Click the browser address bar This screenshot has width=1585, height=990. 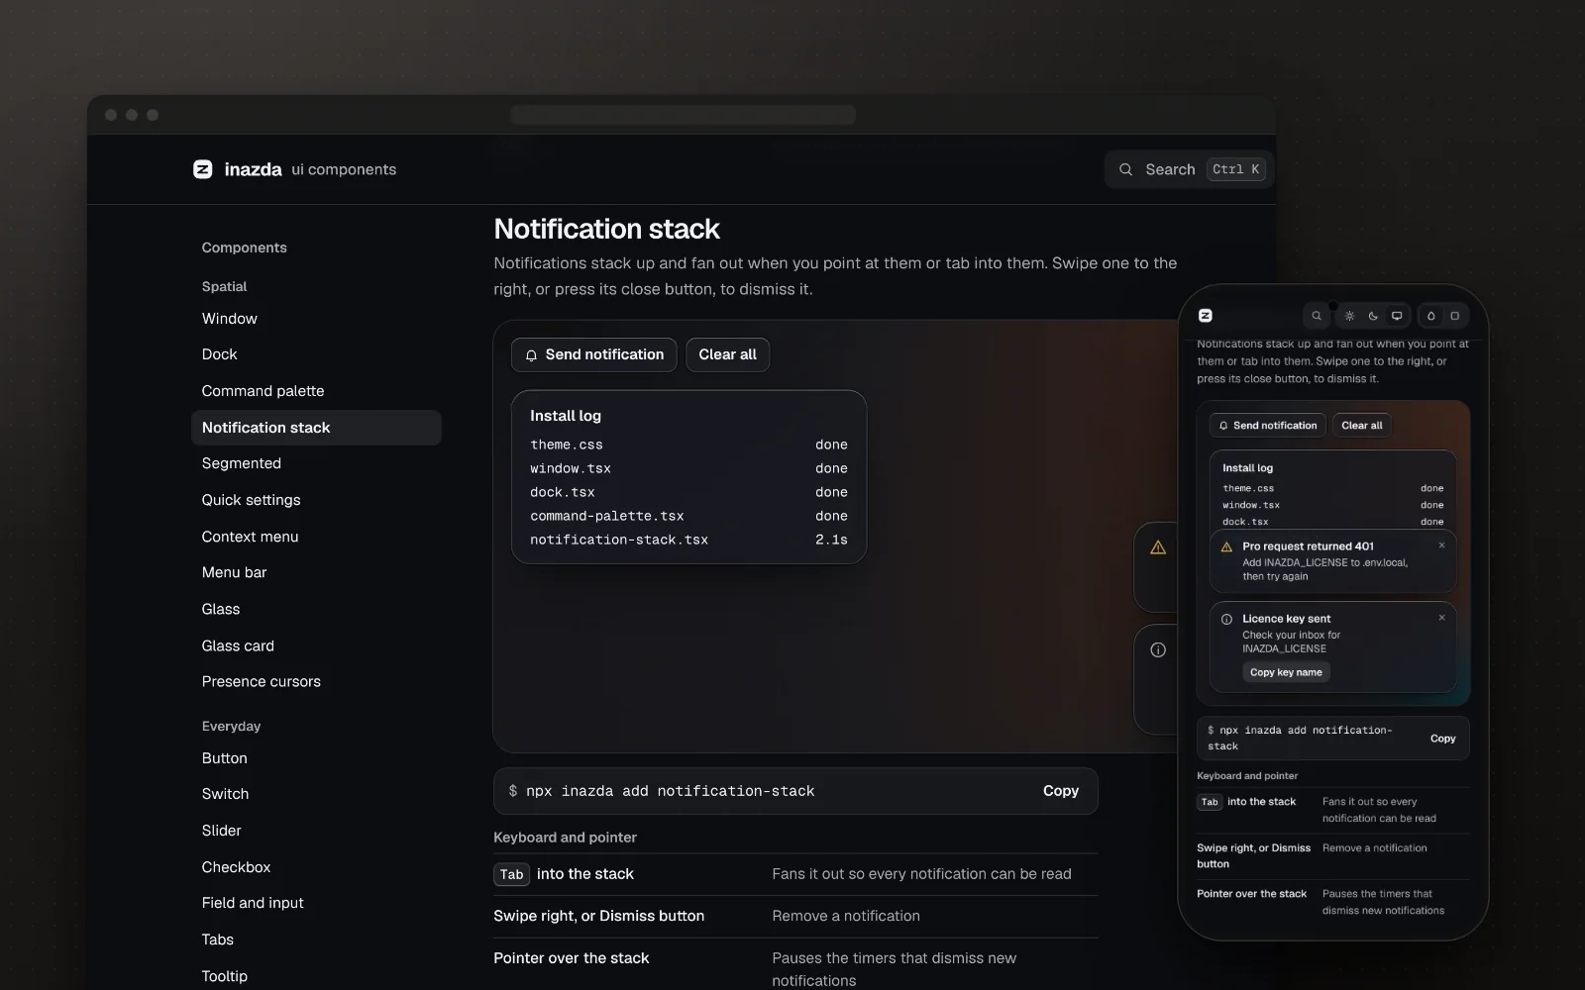pyautogui.click(x=684, y=115)
